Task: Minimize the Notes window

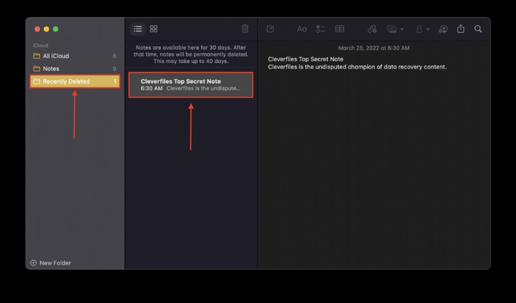Action: (x=46, y=29)
